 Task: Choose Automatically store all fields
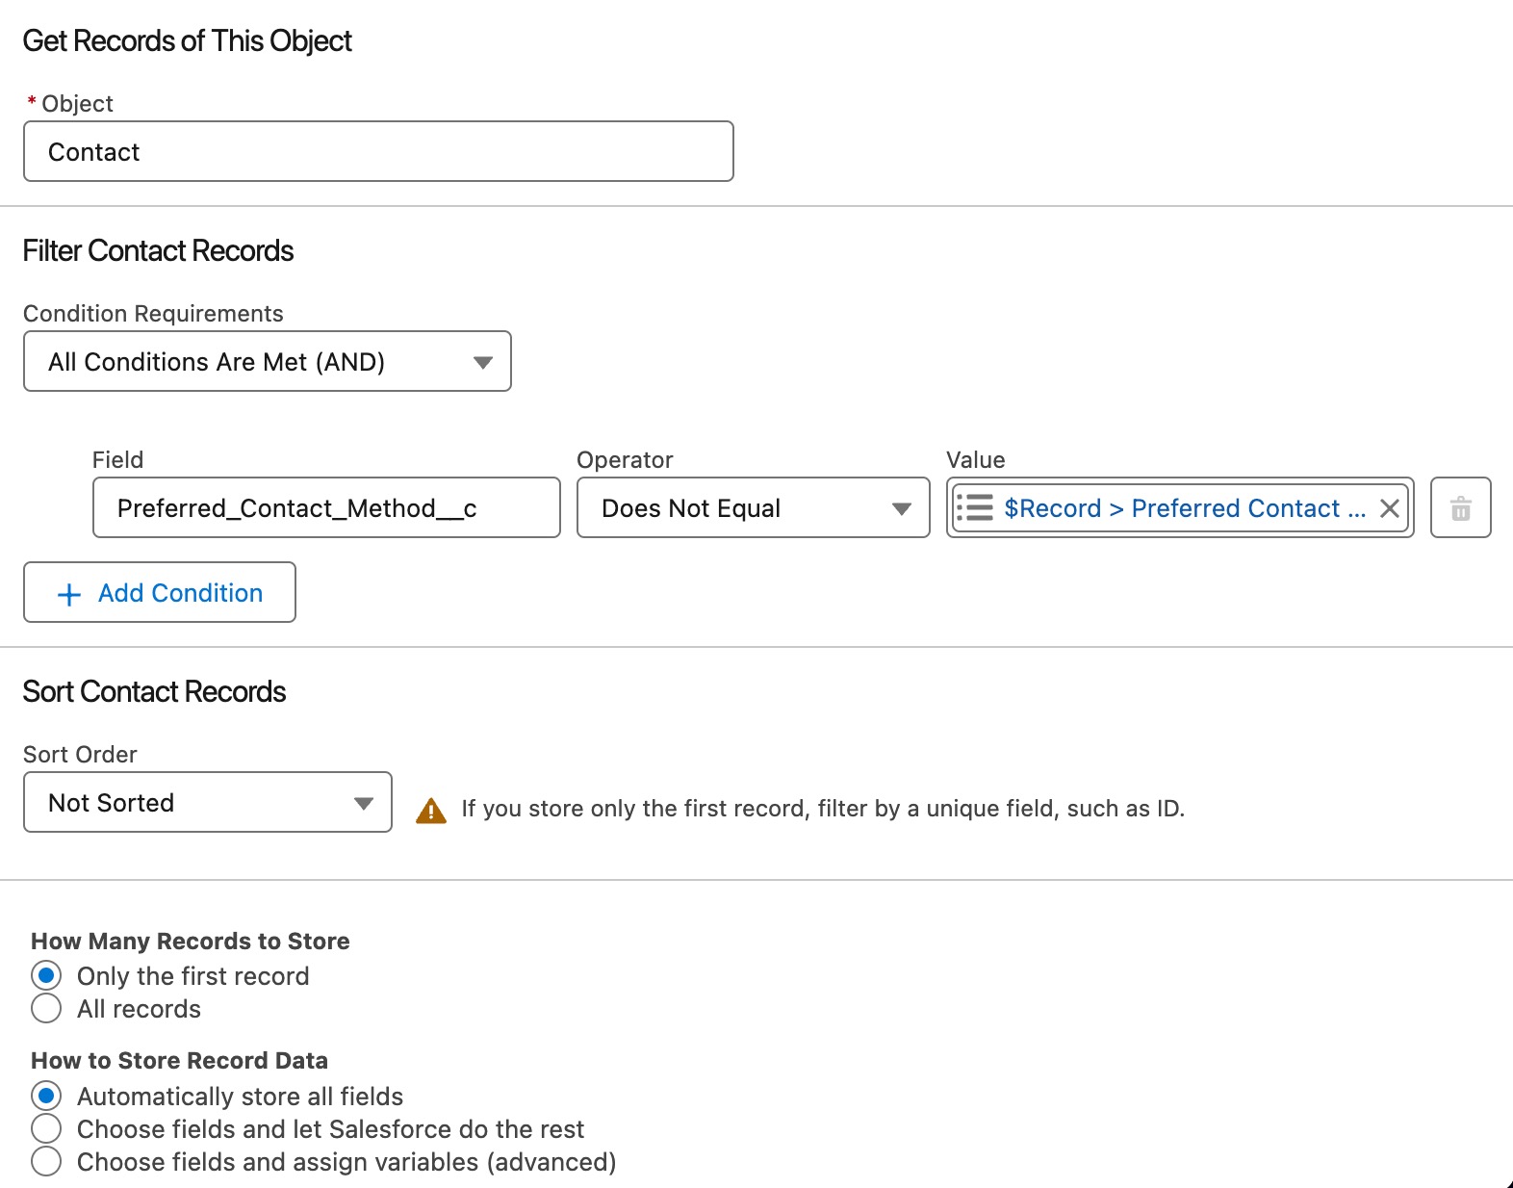[x=46, y=1096]
